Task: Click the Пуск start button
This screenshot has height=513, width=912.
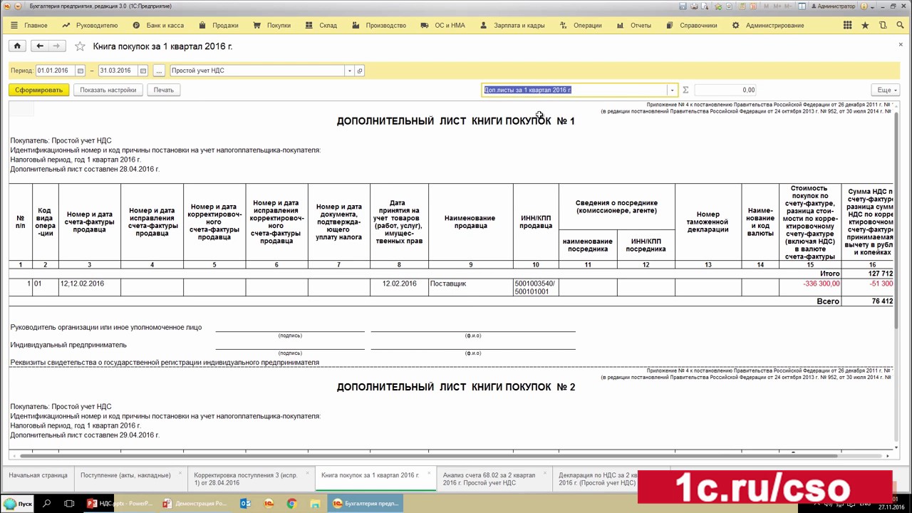Action: point(18,504)
